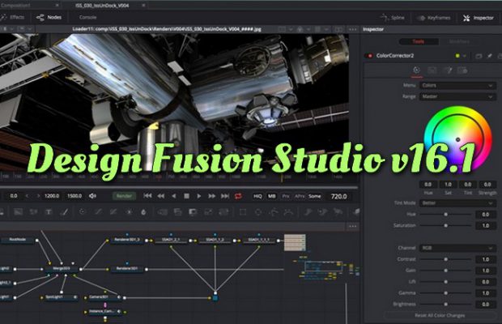Toggle Prx proxy mode
This screenshot has height=324, width=502.
pos(286,196)
